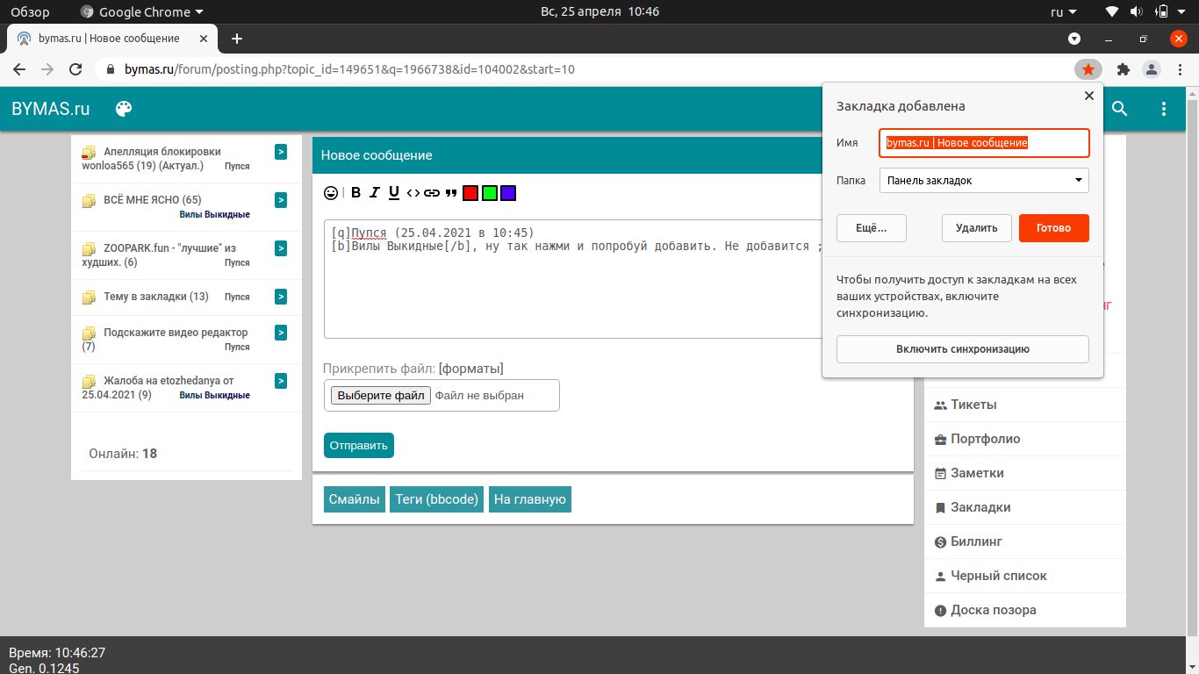Click the Отправить button to post
Viewport: 1199px width, 674px height.
[358, 445]
